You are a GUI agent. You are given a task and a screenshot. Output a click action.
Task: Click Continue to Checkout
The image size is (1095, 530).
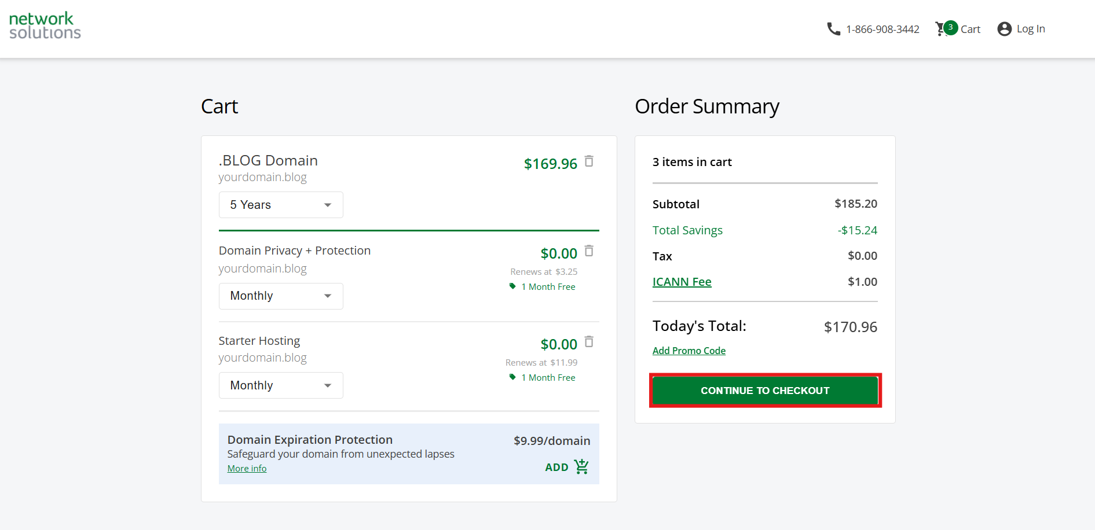pyautogui.click(x=764, y=390)
